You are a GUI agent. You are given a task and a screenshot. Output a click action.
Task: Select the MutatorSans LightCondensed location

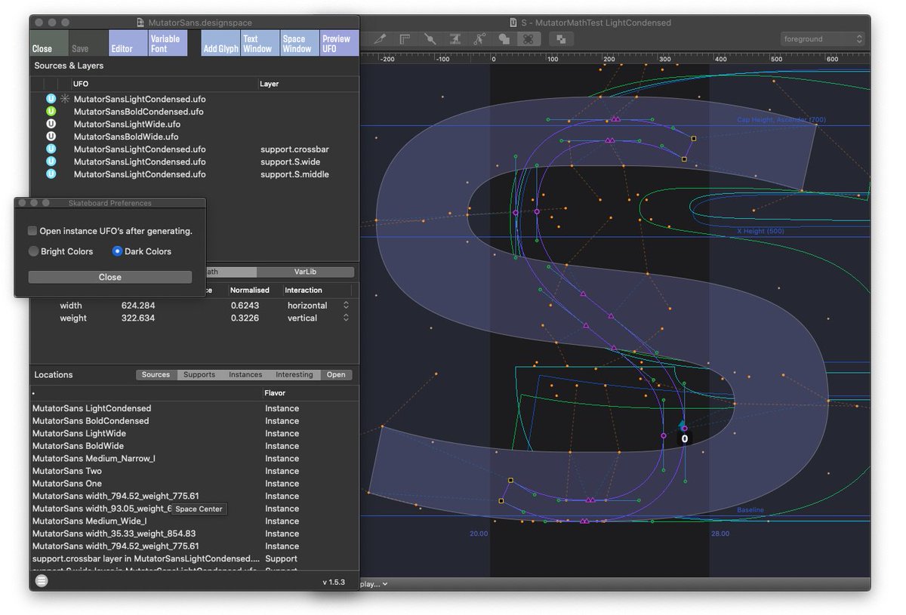point(194,408)
